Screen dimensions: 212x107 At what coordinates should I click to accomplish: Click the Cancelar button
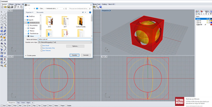point(86,55)
